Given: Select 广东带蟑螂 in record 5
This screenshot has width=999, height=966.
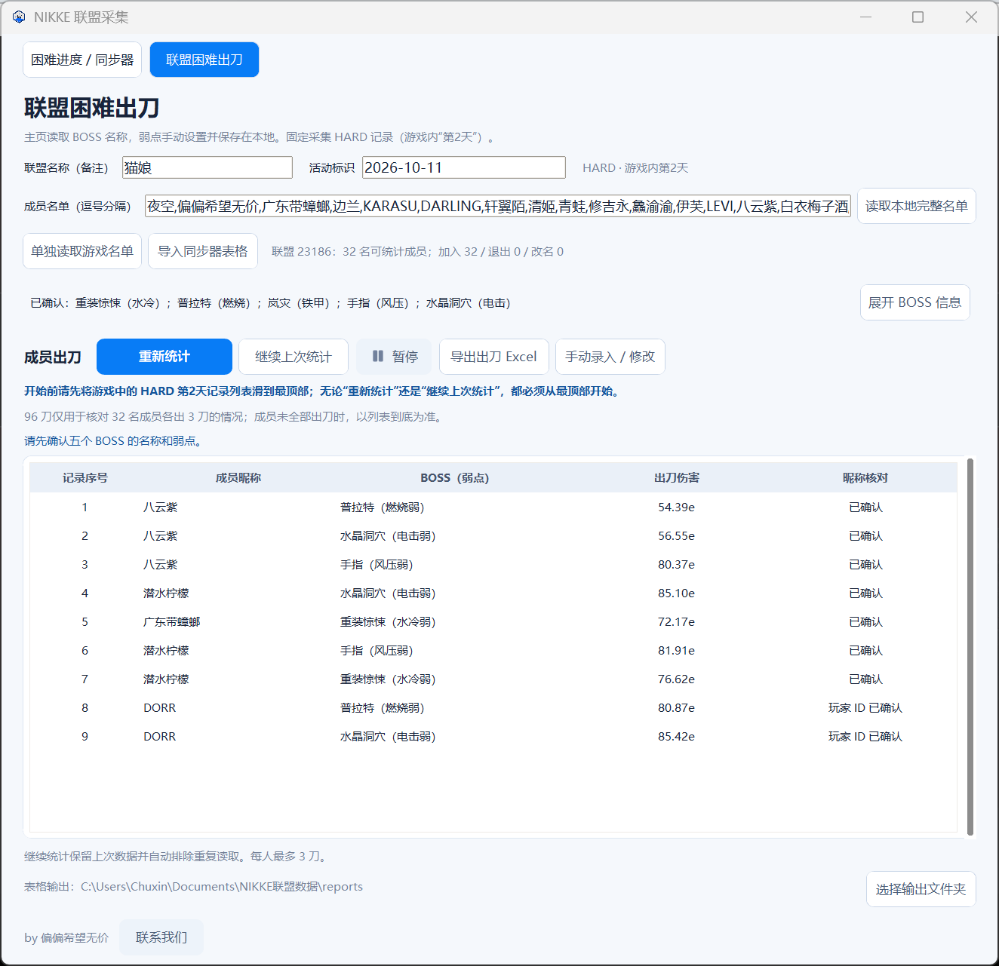Looking at the screenshot, I should tap(172, 622).
